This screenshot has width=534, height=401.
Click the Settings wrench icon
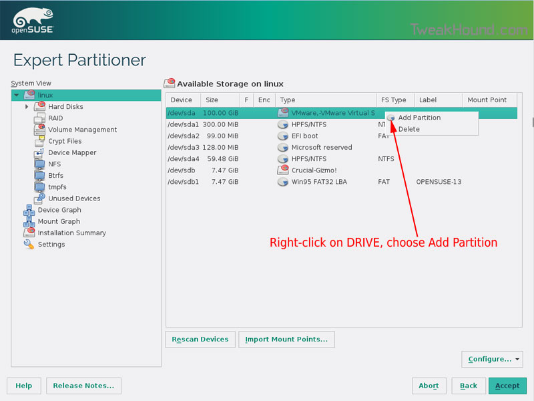(x=29, y=244)
